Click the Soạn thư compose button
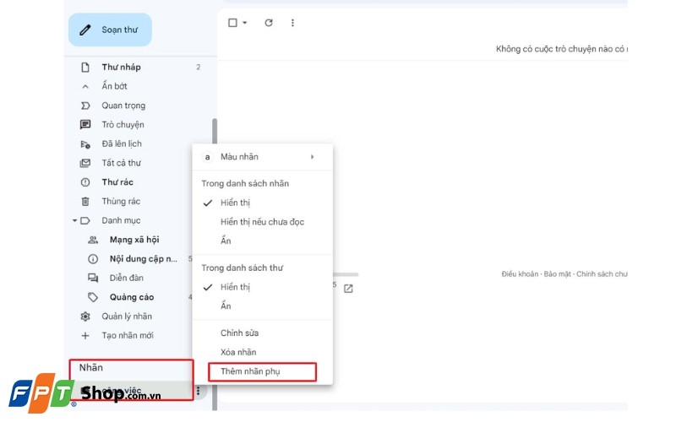 pos(110,30)
